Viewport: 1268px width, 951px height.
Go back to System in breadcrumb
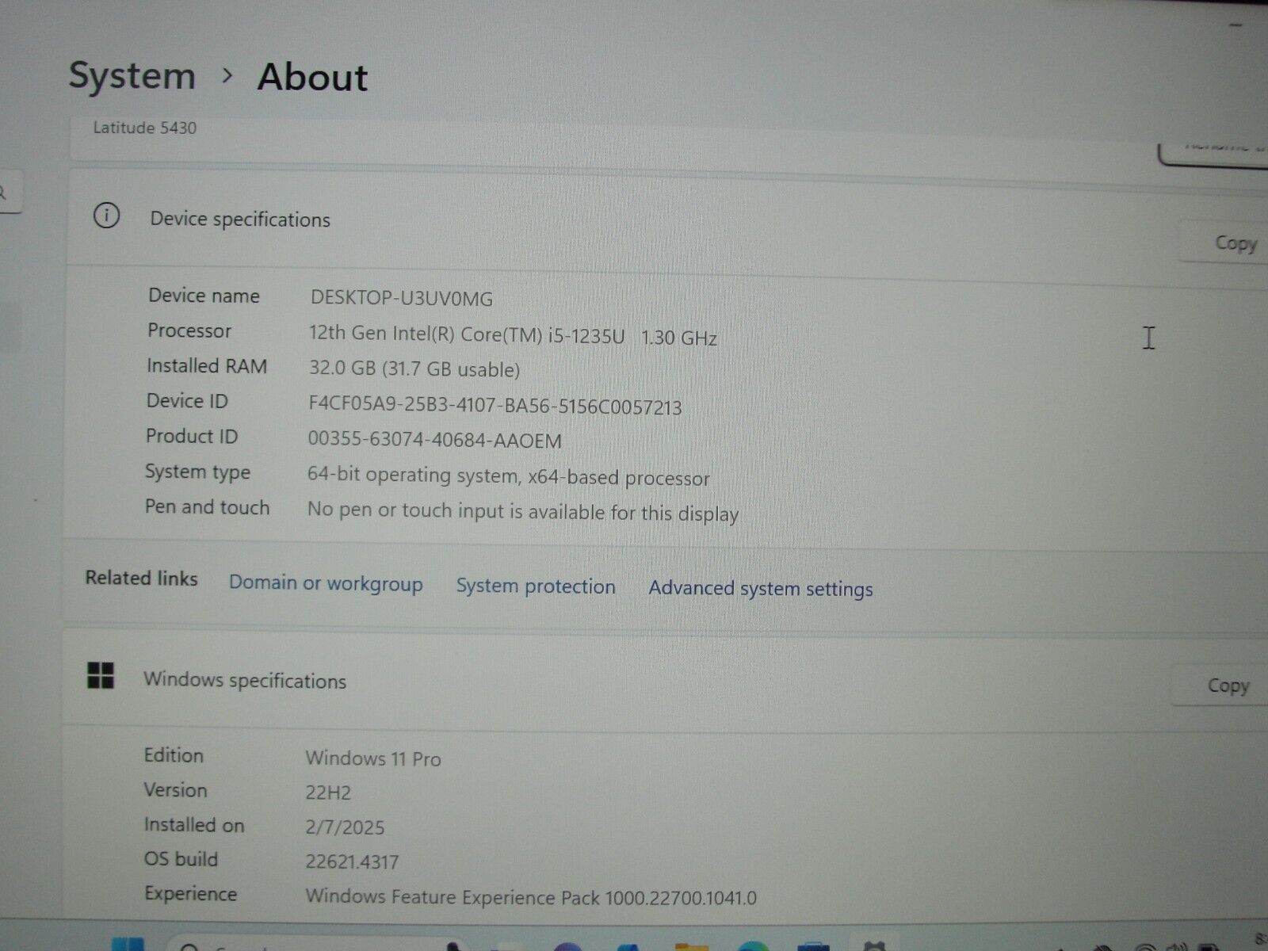[x=132, y=76]
